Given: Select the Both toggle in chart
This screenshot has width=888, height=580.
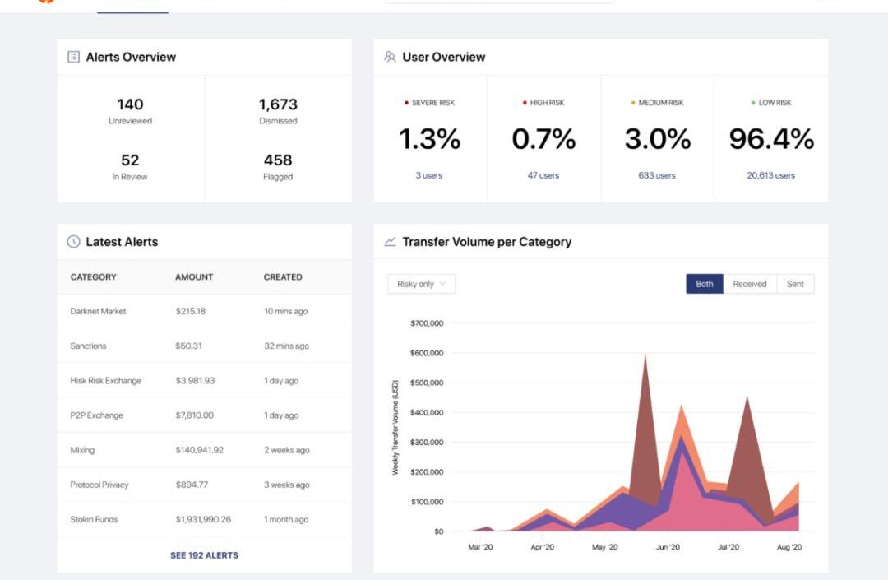Looking at the screenshot, I should pyautogui.click(x=705, y=284).
